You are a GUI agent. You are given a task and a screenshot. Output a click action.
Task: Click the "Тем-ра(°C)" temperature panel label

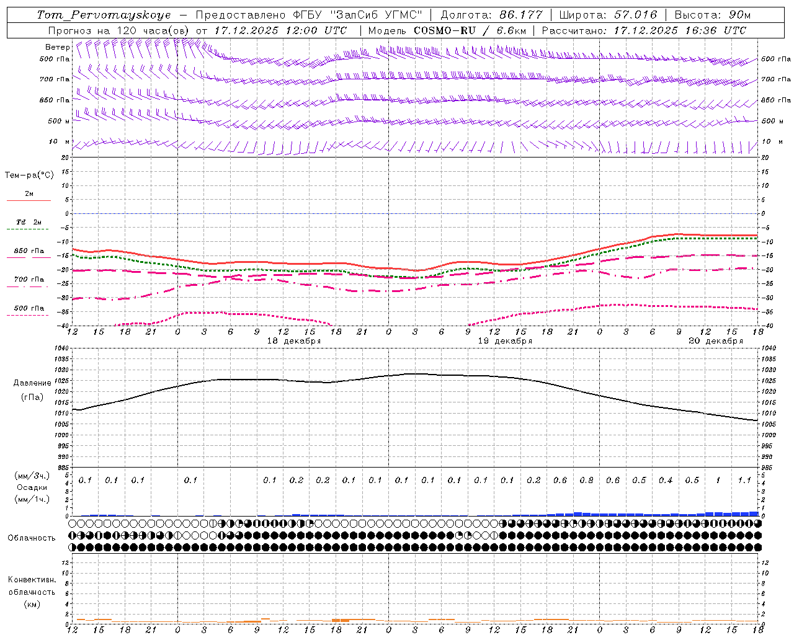coord(29,175)
